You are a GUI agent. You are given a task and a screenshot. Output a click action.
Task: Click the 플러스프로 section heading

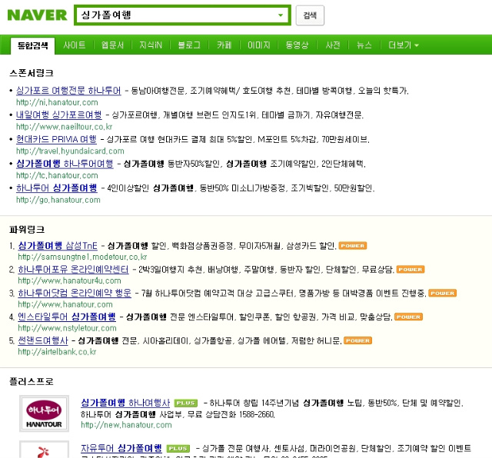(x=32, y=381)
